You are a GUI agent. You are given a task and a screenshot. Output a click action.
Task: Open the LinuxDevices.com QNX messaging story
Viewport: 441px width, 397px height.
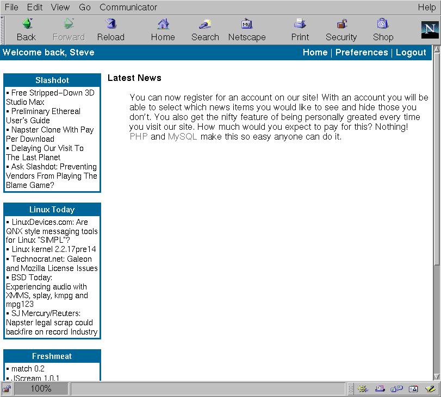coord(52,231)
